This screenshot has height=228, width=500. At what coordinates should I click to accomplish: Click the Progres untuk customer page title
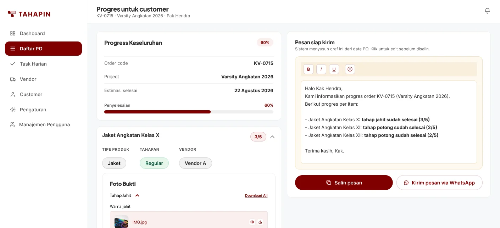[133, 9]
